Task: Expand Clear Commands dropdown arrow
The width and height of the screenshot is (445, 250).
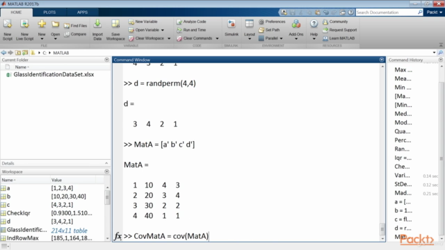Action: point(217,39)
